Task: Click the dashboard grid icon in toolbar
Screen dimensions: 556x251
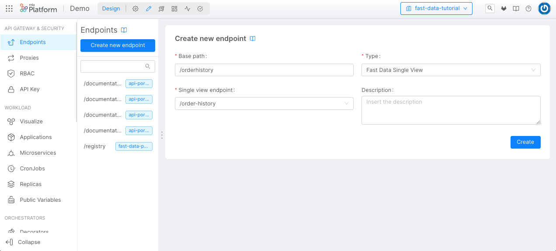Action: click(x=174, y=9)
